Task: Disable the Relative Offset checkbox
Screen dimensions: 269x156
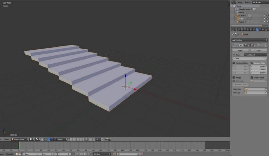Action: 252,63
